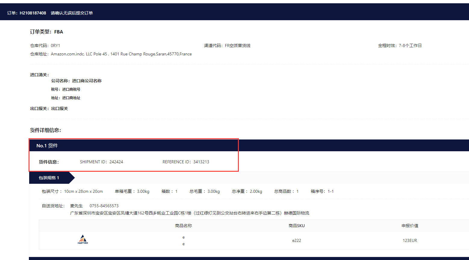Open the 渠道代码 FR空派普货线 entry

click(227, 45)
